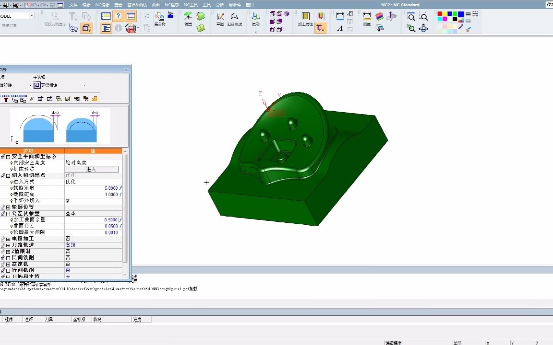Screen dimensions: 553x345
Task: Collapse the 公差及余量 parameter group
Action: point(8,213)
